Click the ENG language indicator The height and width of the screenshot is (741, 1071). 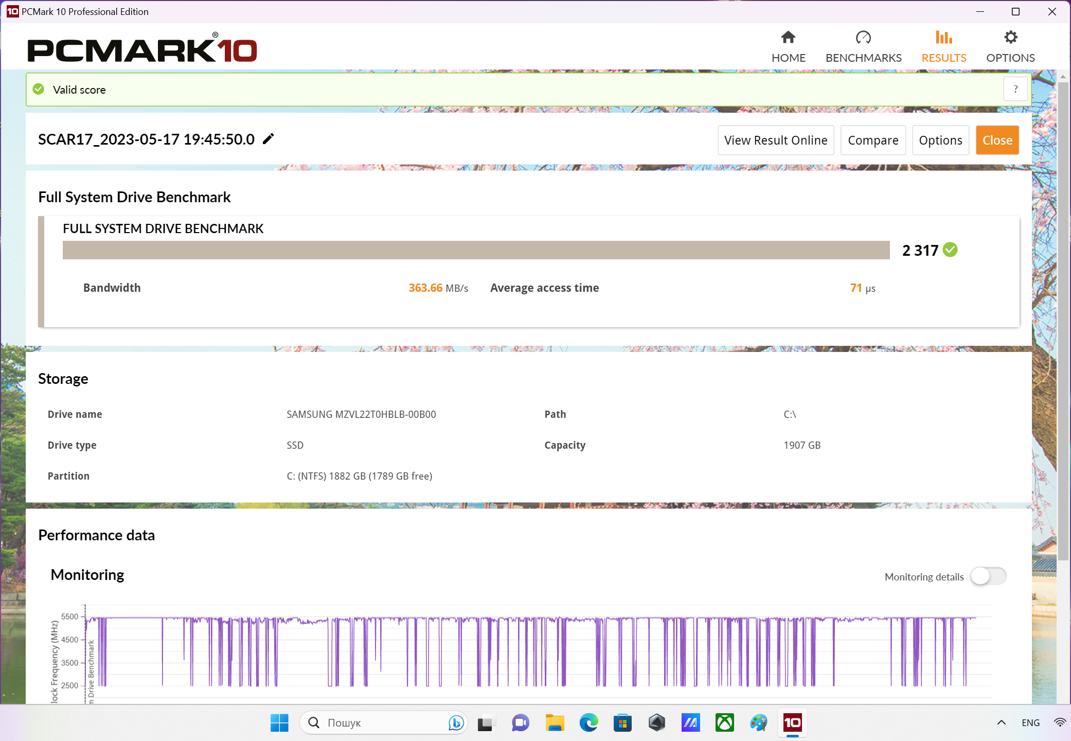point(1030,722)
